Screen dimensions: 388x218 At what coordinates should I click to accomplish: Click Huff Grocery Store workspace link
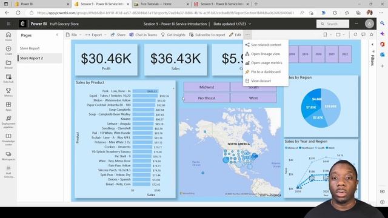click(x=64, y=24)
